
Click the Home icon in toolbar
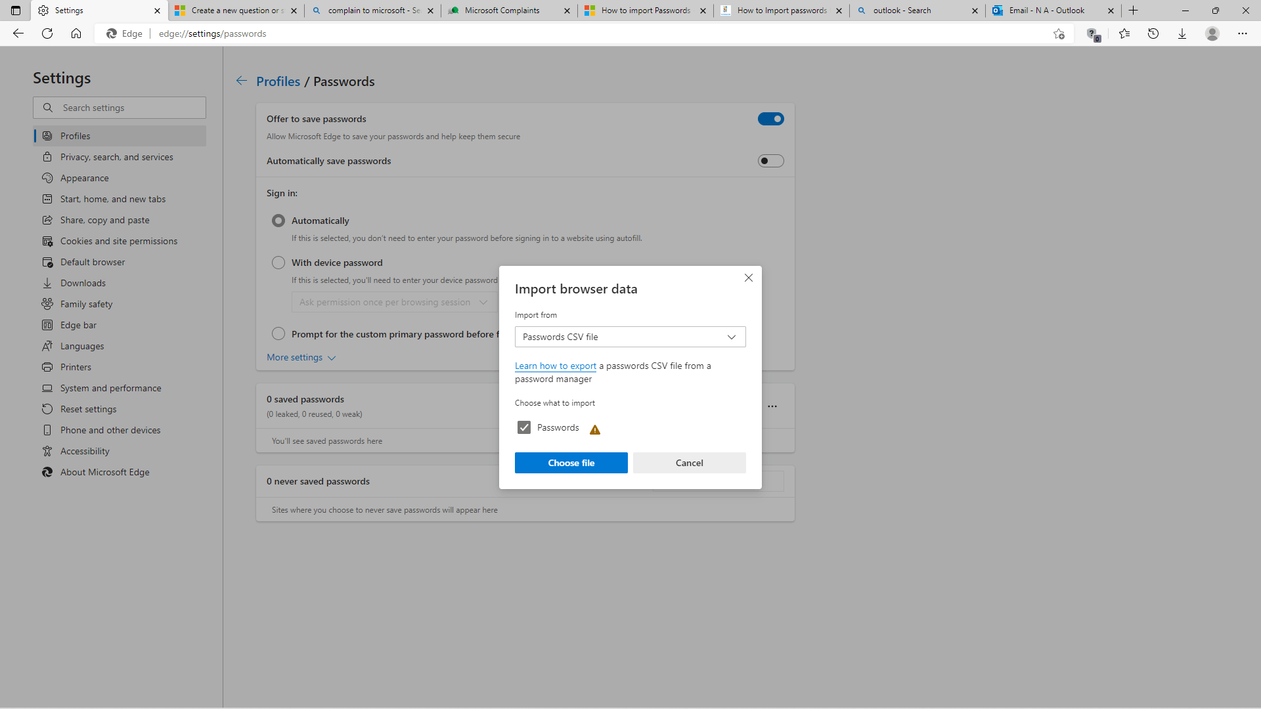coord(76,33)
